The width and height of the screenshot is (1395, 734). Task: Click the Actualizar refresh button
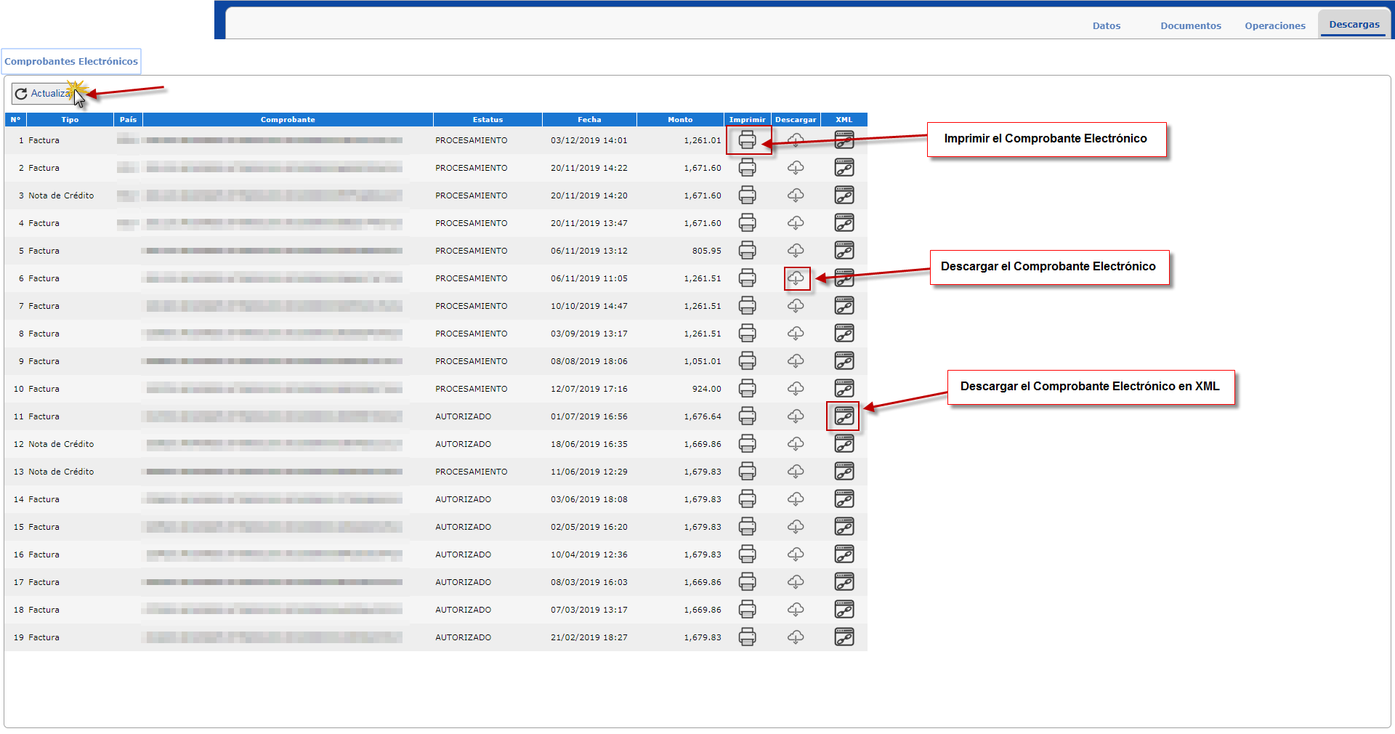44,94
